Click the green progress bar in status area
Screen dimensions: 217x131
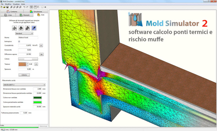click(x=19, y=127)
